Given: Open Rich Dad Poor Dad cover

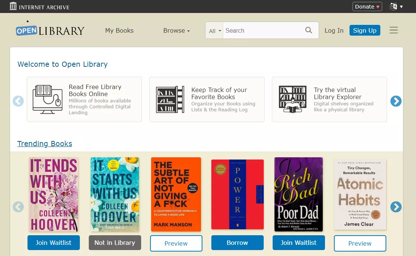Looking at the screenshot, I should point(299,194).
